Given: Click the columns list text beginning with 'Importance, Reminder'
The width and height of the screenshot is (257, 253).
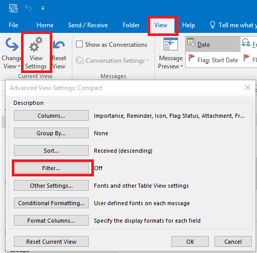Looking at the screenshot, I should [x=169, y=116].
